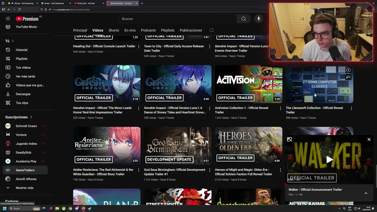The height and width of the screenshot is (212, 377).
Task: Open options for Activision Collection 1 trailer
Action: [280, 108]
